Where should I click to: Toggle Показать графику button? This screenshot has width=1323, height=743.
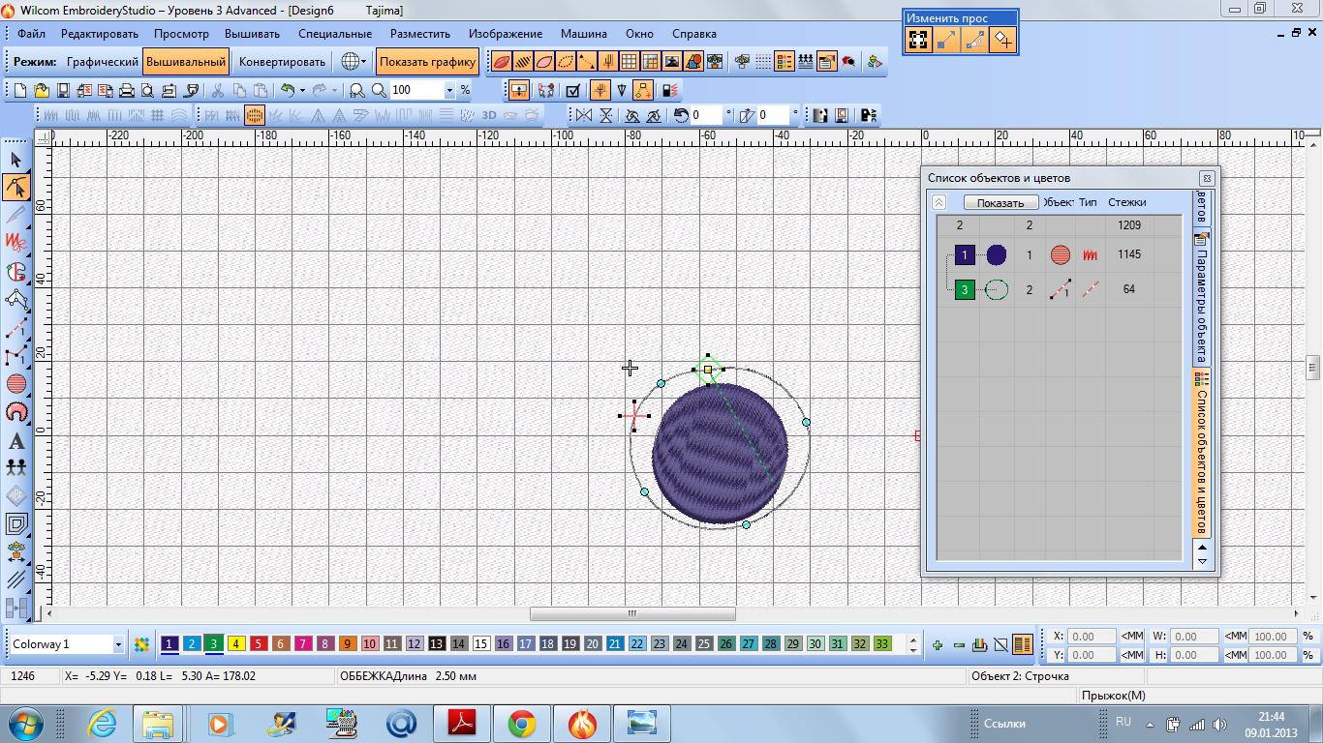(427, 62)
